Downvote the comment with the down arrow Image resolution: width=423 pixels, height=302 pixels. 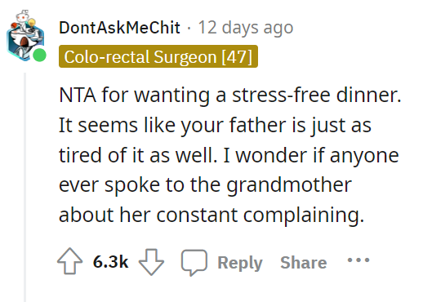pyautogui.click(x=151, y=262)
